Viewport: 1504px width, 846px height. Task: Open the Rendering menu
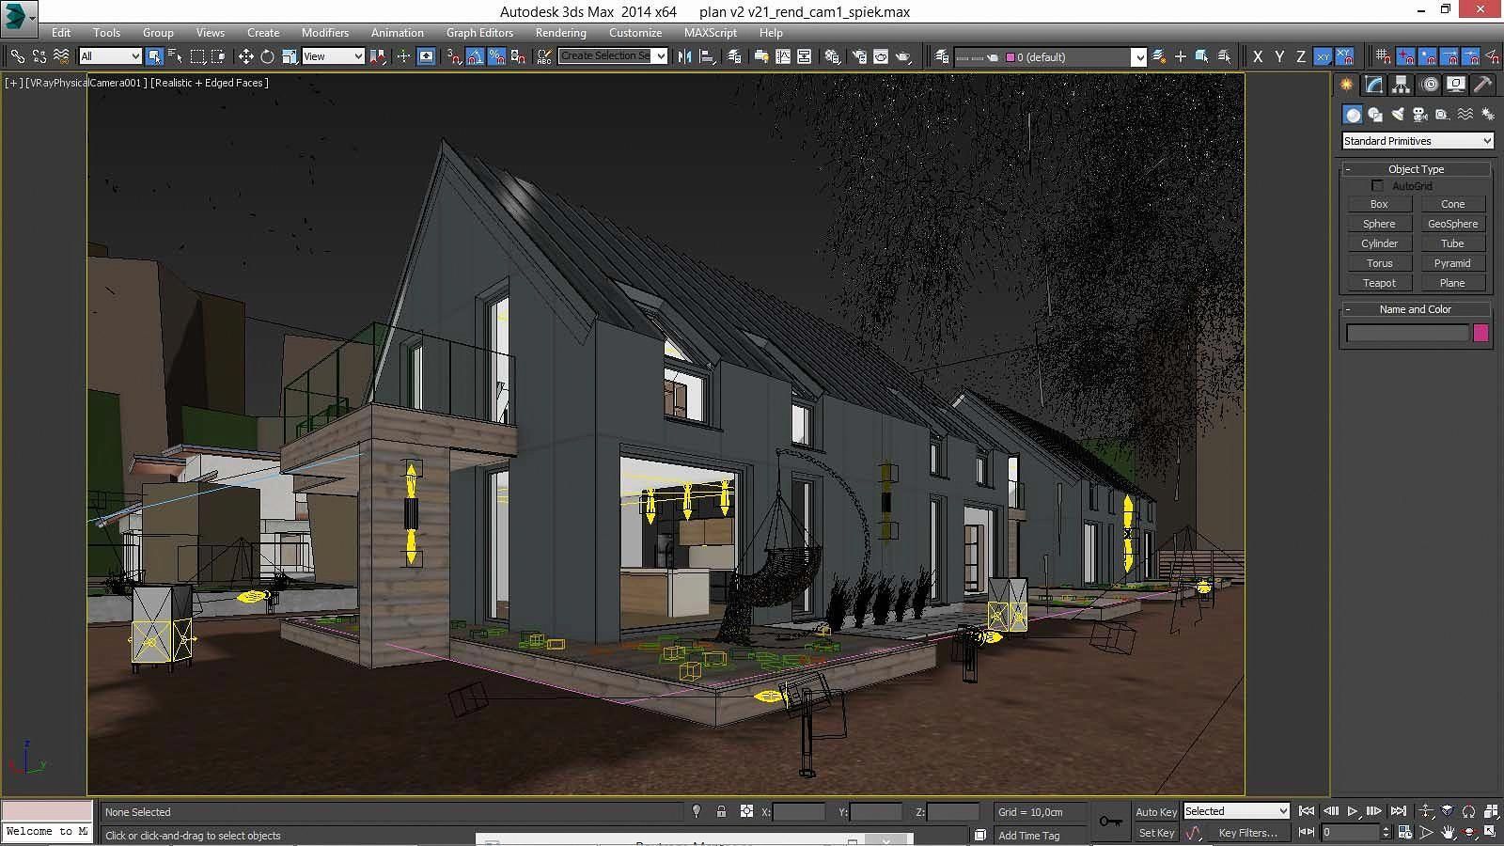point(560,33)
